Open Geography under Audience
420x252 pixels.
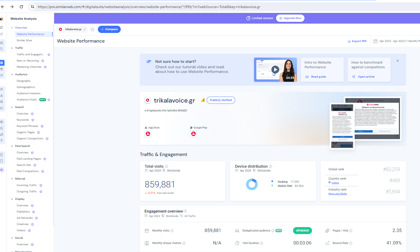pyautogui.click(x=23, y=81)
